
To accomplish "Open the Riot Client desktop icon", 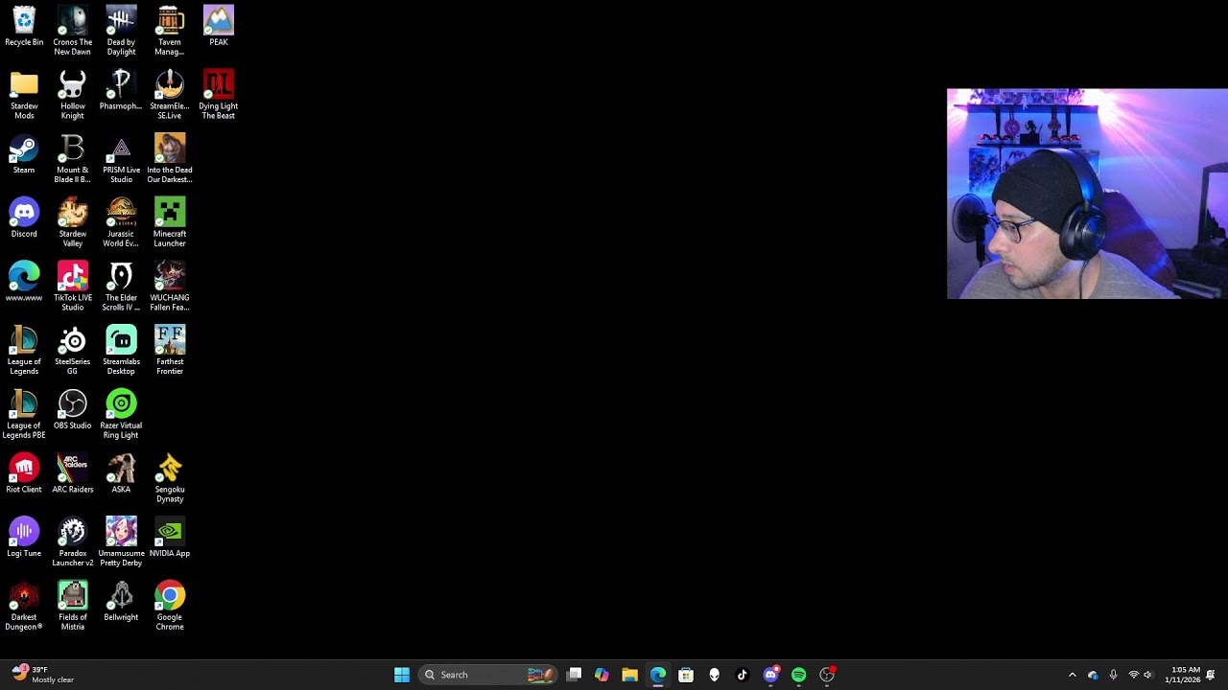I will coord(24,474).
